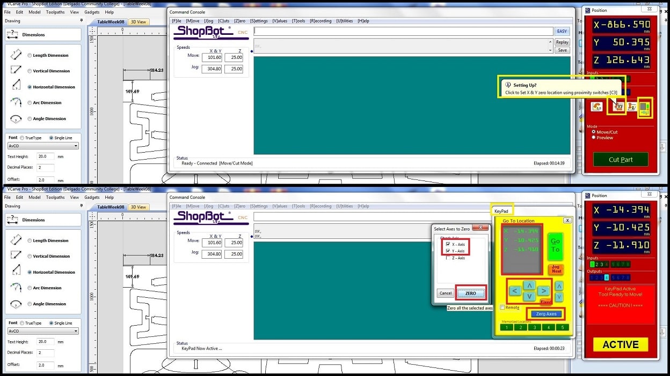Select TrueType font in VCarve behind Cut Part panel

pos(22,138)
